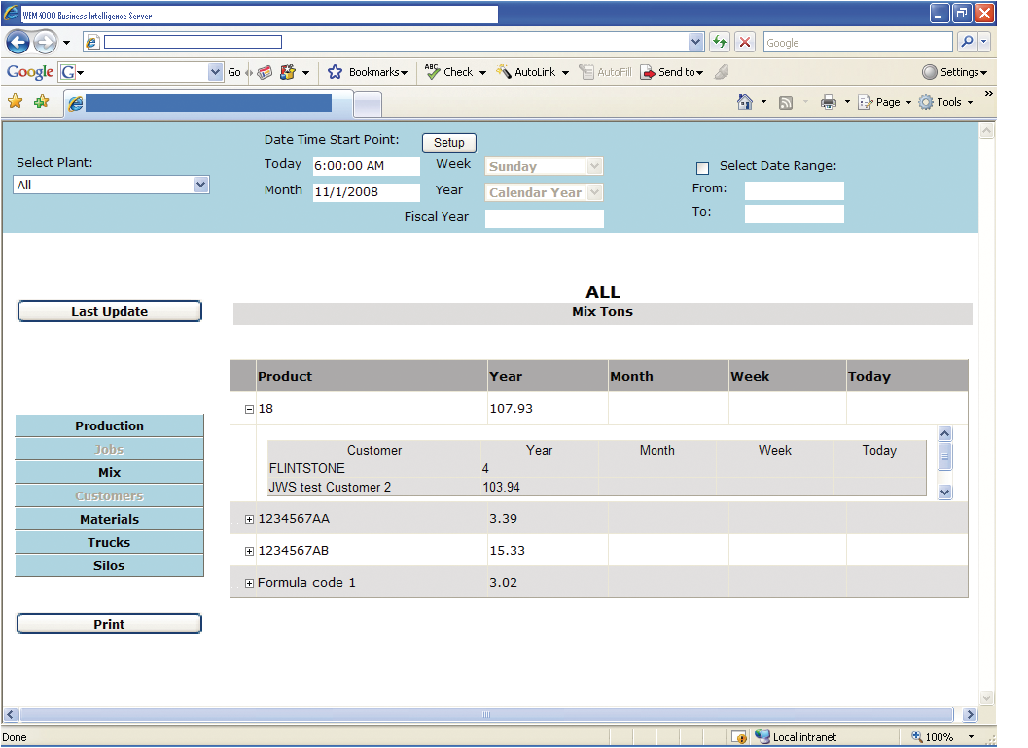Image resolution: width=1028 pixels, height=748 pixels.
Task: Click the Send to icon
Action: click(x=647, y=72)
